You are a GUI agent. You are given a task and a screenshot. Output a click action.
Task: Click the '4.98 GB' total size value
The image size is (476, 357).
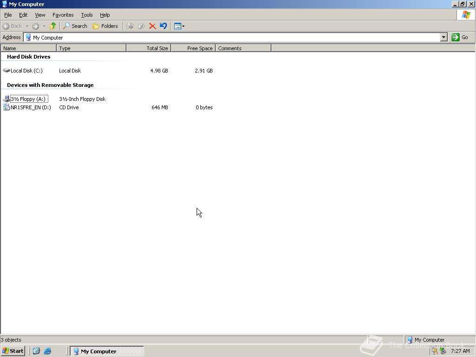[159, 71]
